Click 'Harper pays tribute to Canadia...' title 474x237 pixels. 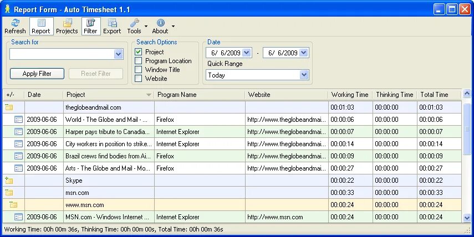point(108,132)
